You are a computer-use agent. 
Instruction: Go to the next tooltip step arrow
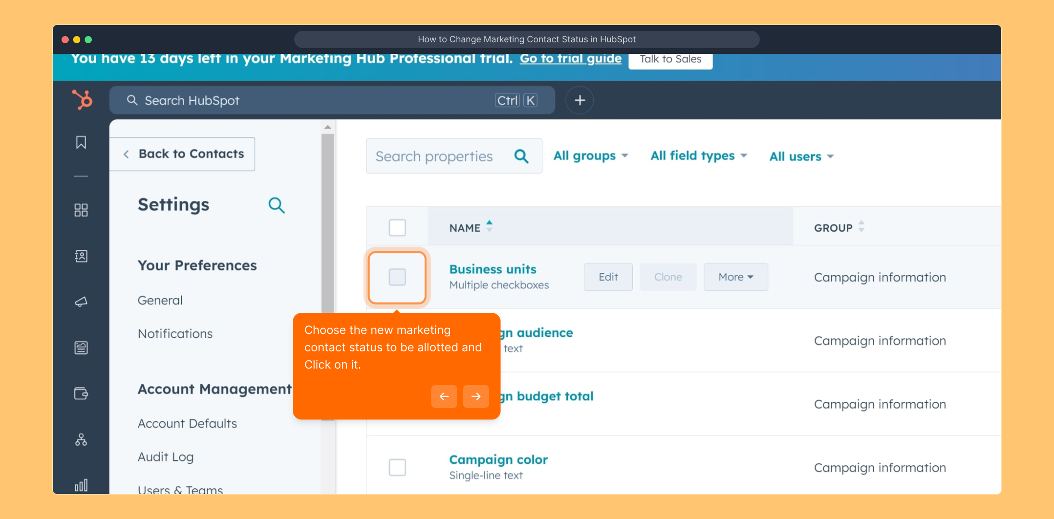[x=476, y=396]
